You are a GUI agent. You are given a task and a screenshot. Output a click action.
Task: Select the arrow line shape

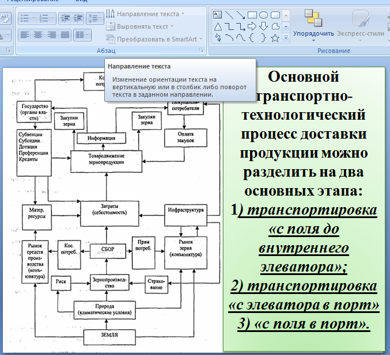(241, 15)
